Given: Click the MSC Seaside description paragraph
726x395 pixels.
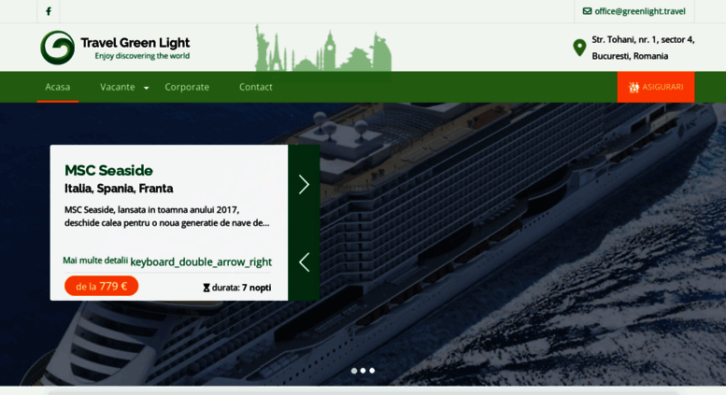Looking at the screenshot, I should (x=166, y=216).
